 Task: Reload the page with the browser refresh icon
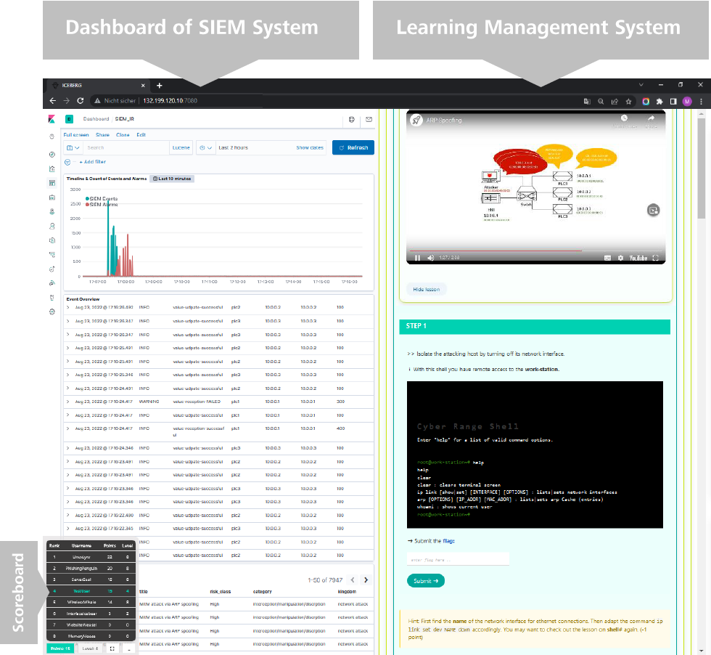point(81,101)
